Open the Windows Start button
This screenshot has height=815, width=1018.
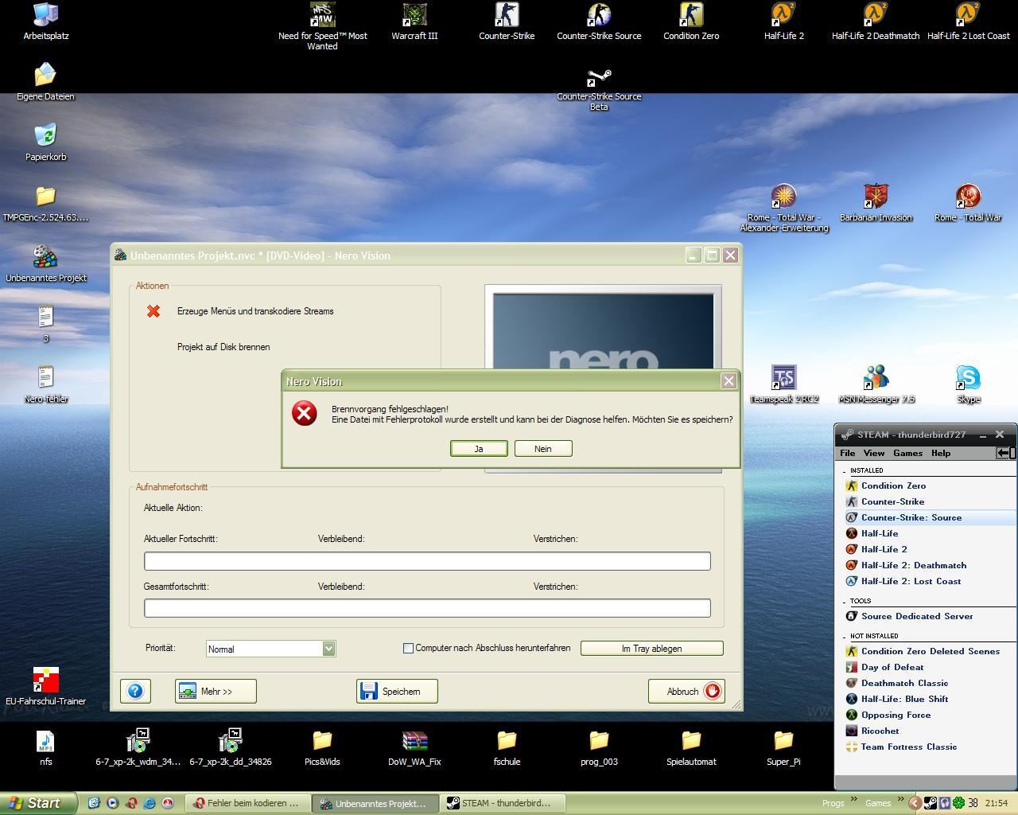pos(38,803)
